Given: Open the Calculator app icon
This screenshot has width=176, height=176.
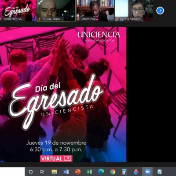Looking at the screenshot, I should point(125,172).
